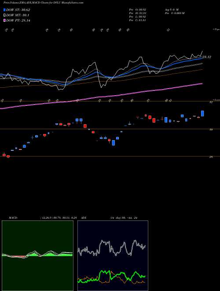
Task: Click the 30 price axis label
Action: 211,130
